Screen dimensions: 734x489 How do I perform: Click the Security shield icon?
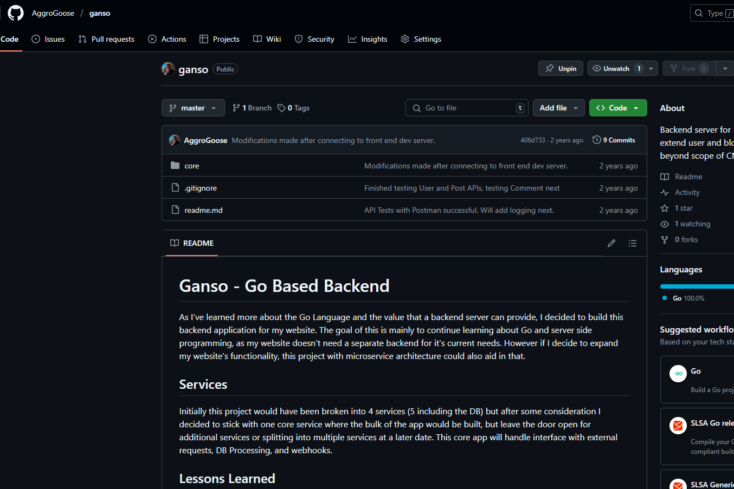299,39
